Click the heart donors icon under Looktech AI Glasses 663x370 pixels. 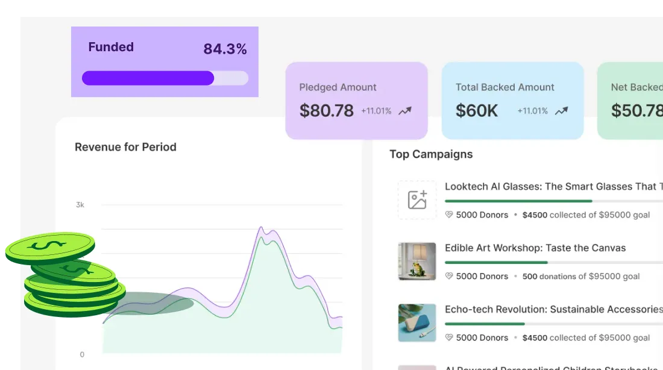[x=449, y=215]
